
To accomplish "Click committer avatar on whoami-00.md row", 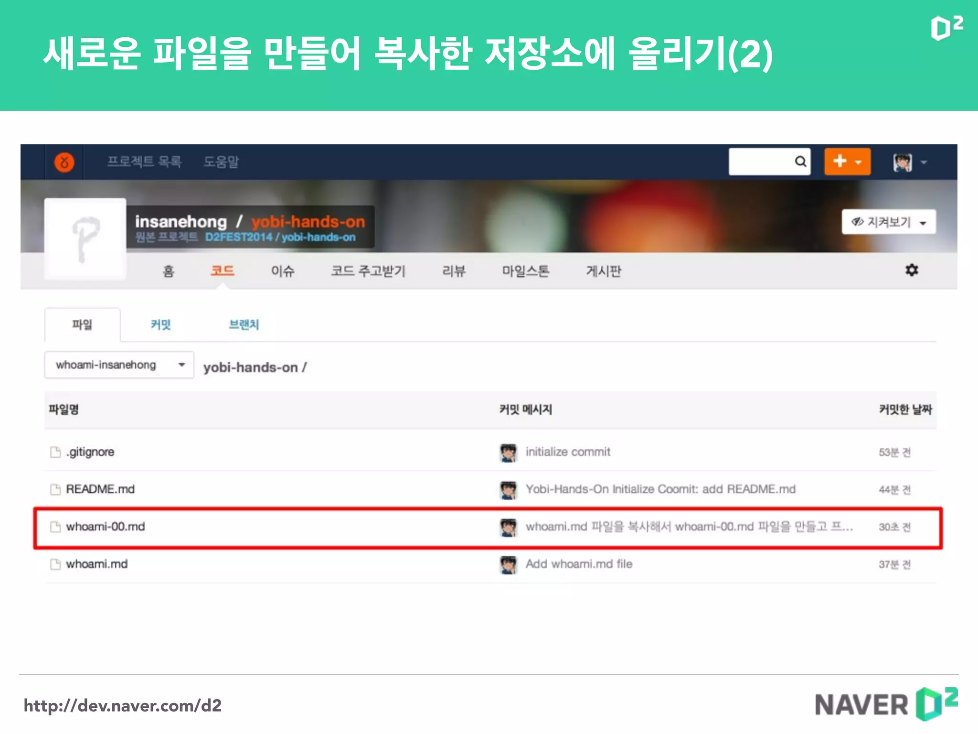I will click(x=508, y=527).
